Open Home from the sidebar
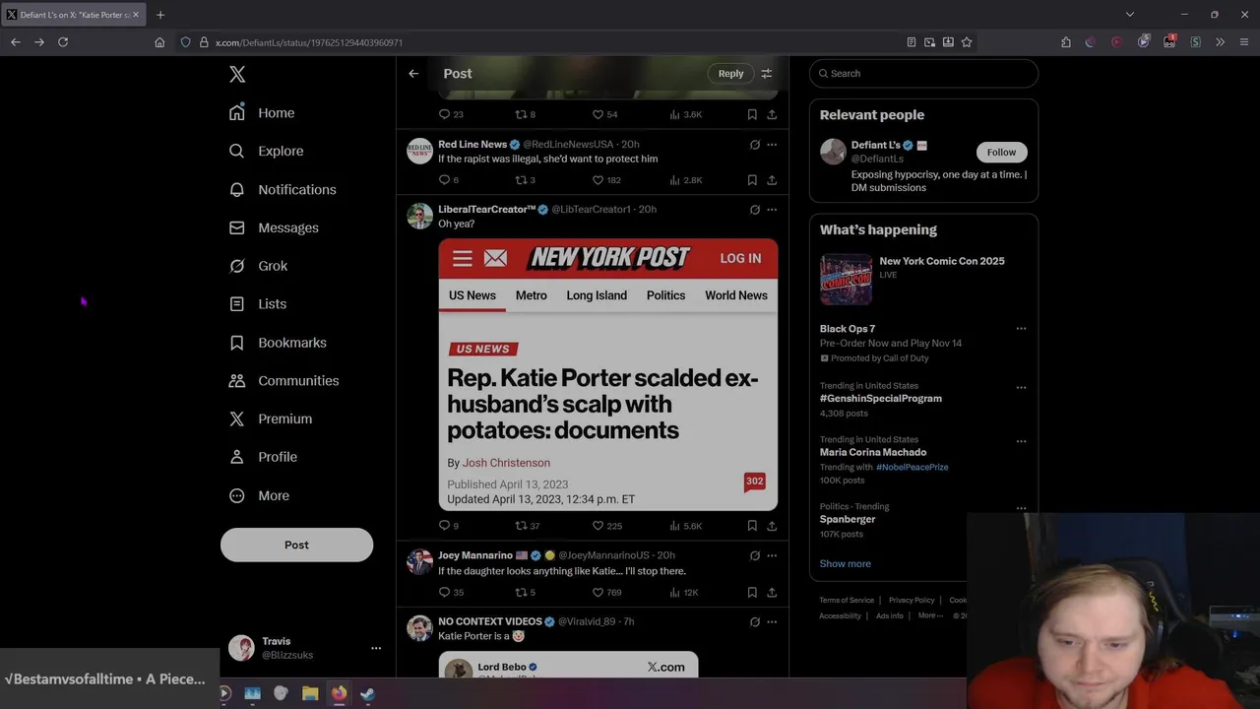This screenshot has width=1260, height=709. click(262, 113)
